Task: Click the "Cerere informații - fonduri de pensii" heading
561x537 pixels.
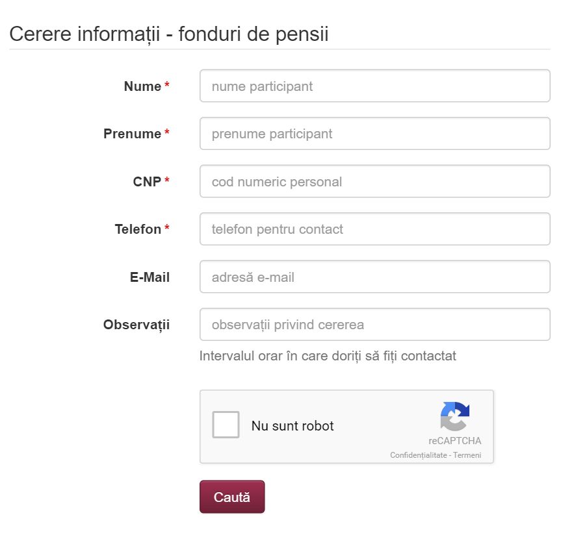Action: (169, 34)
